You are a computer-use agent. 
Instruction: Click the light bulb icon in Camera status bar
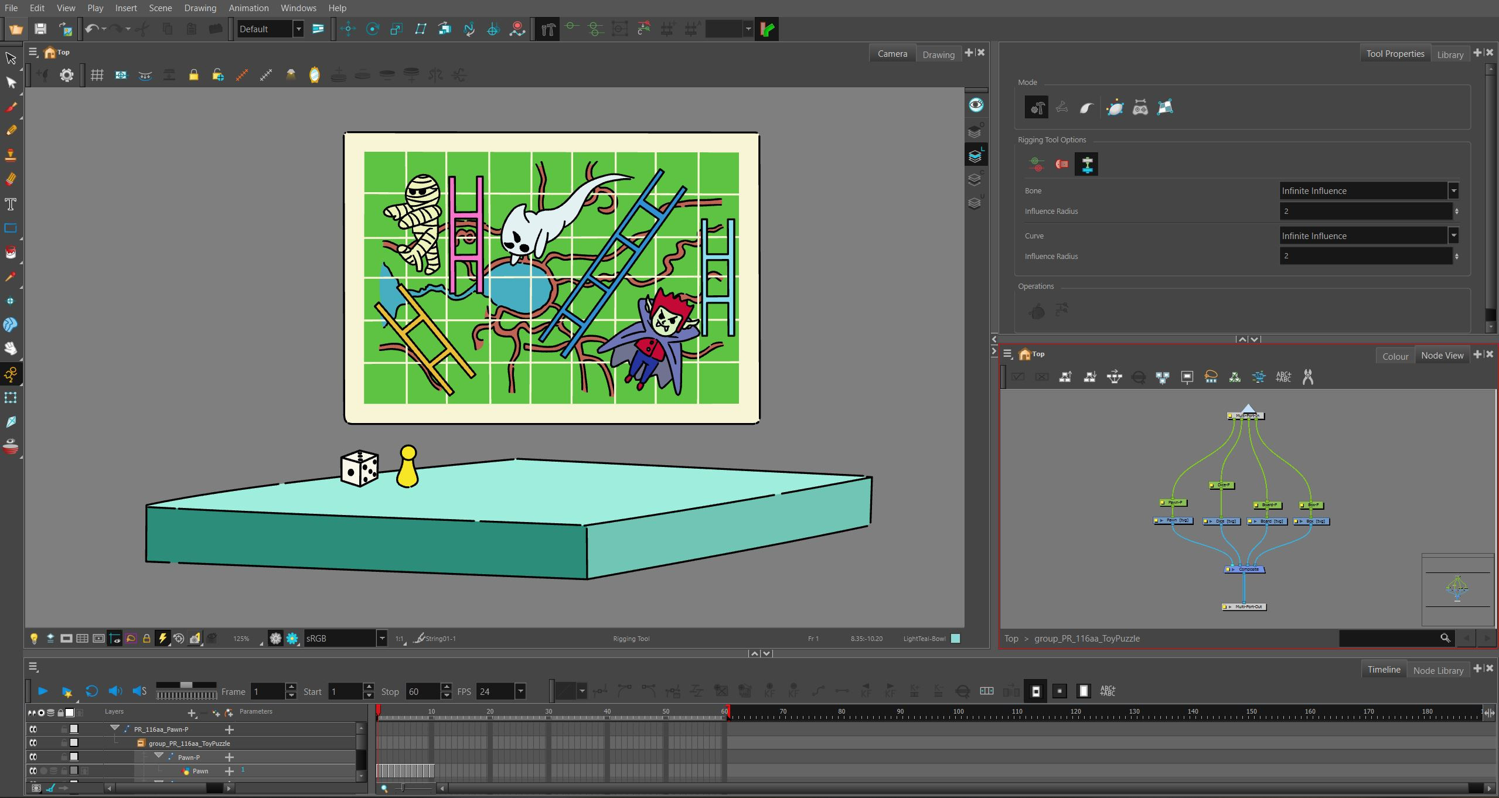tap(34, 639)
